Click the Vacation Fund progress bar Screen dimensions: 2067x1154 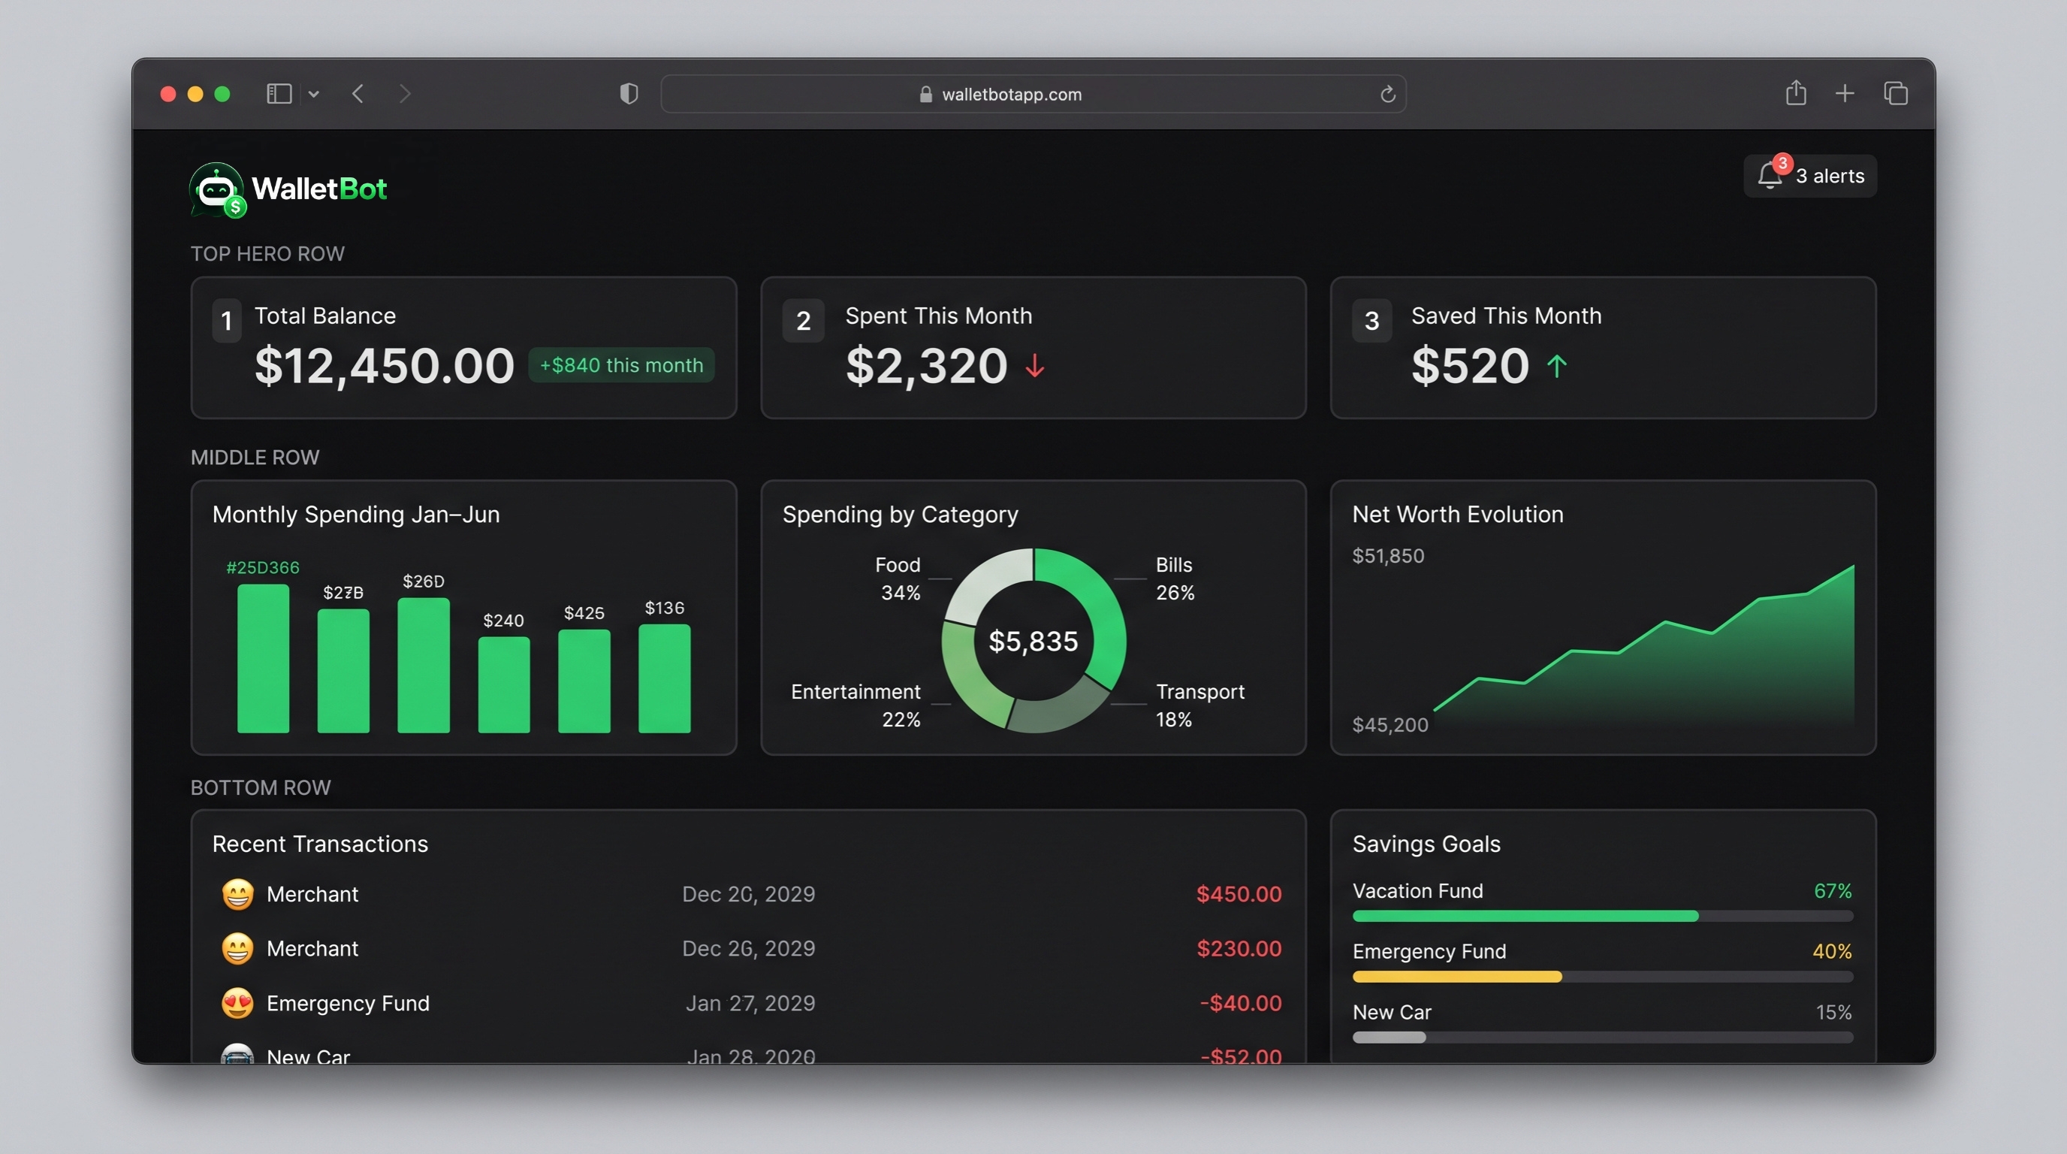pos(1602,916)
